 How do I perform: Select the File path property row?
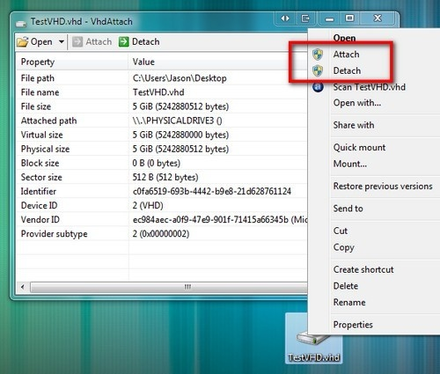coord(162,78)
